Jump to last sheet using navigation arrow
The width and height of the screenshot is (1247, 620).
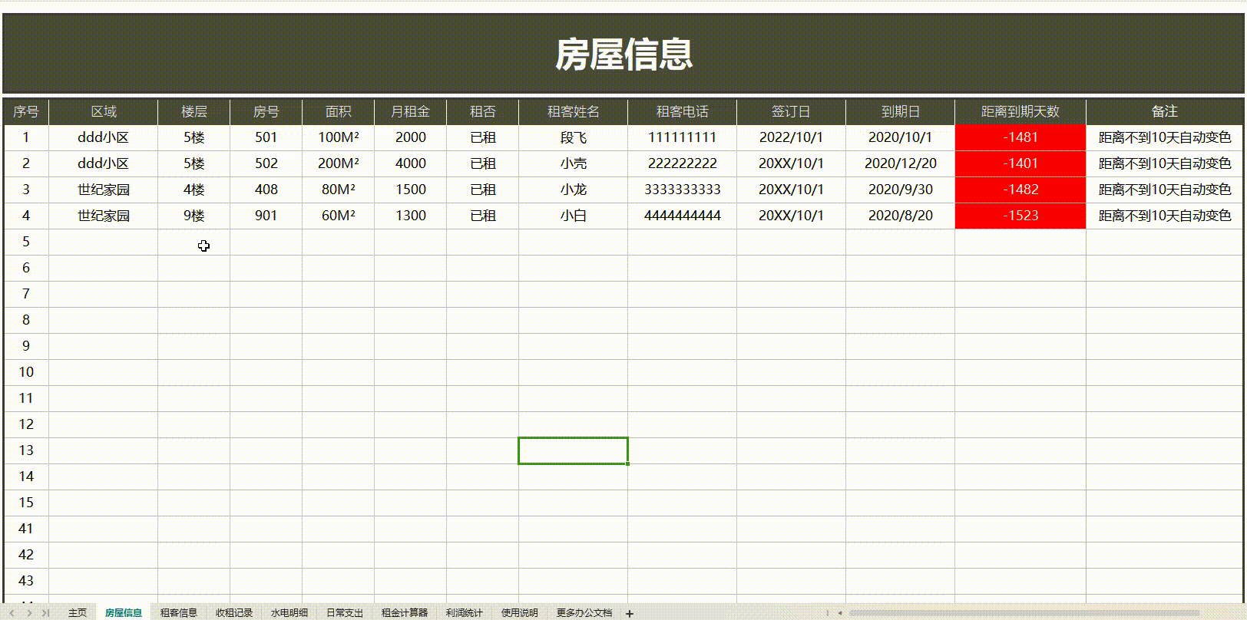point(45,613)
